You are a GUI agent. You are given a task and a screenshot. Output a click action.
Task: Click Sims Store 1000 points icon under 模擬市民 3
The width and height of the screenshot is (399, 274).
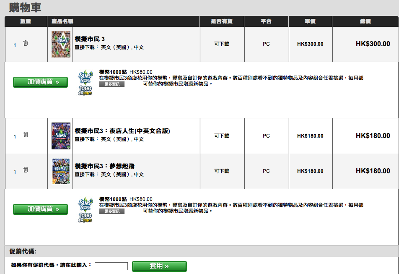(x=85, y=83)
